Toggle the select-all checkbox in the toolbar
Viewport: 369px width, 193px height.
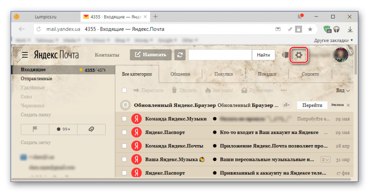[124, 90]
